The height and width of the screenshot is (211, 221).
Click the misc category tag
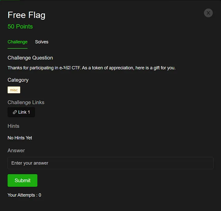click(x=14, y=90)
